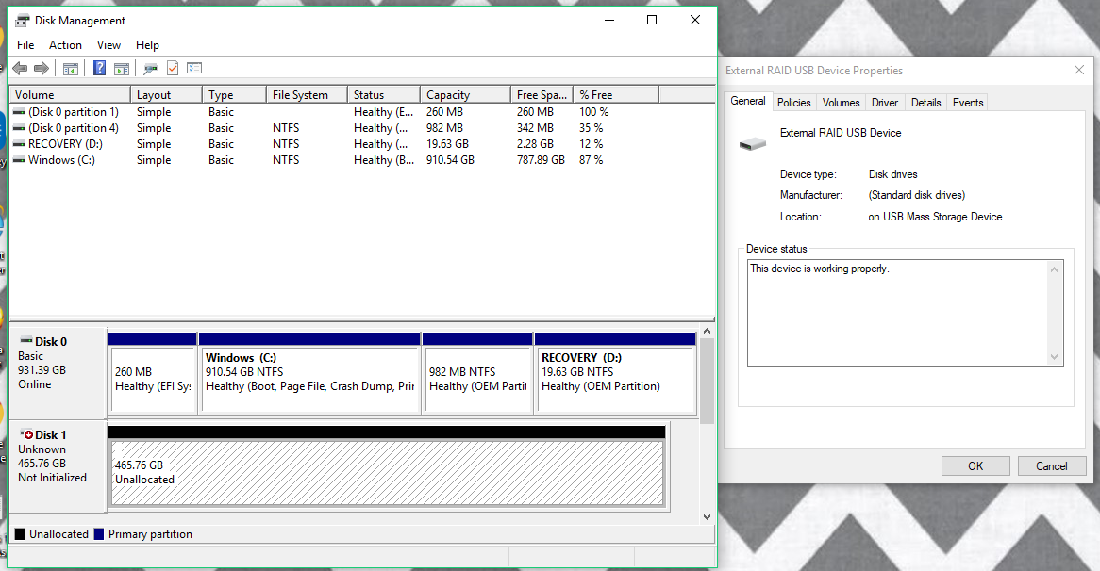Viewport: 1100px width, 571px height.
Task: Open the Action menu
Action: click(x=65, y=44)
